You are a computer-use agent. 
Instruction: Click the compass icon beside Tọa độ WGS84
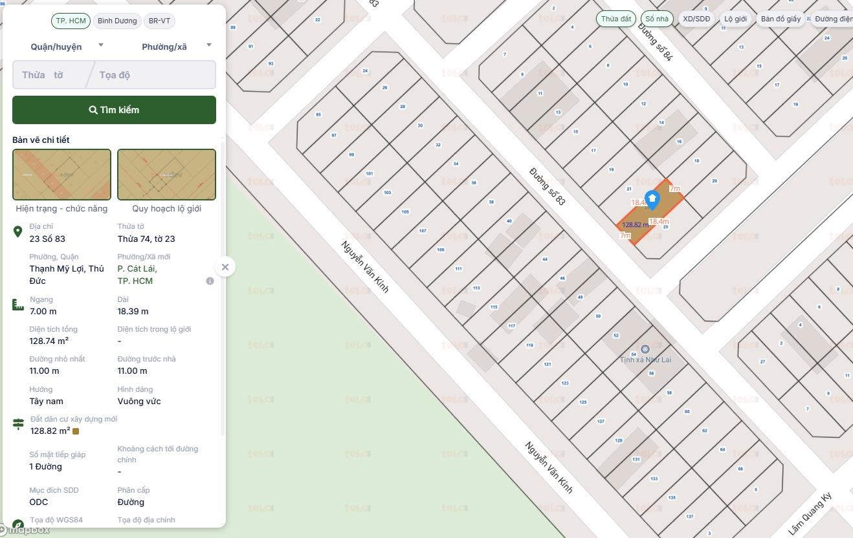click(18, 524)
